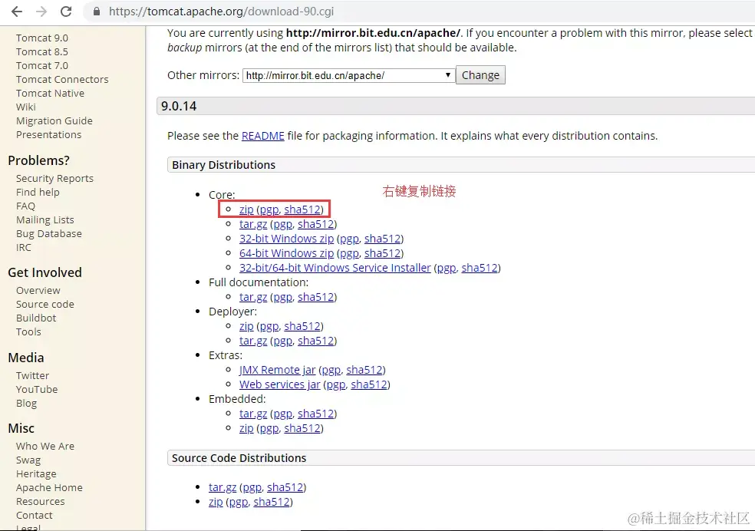Open Core zip pgp signature link
The width and height of the screenshot is (755, 531).
(x=269, y=209)
